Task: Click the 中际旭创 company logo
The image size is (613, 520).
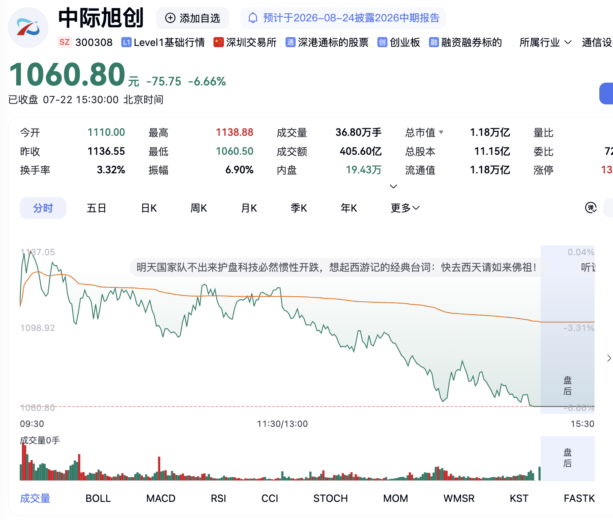Action: click(x=28, y=27)
